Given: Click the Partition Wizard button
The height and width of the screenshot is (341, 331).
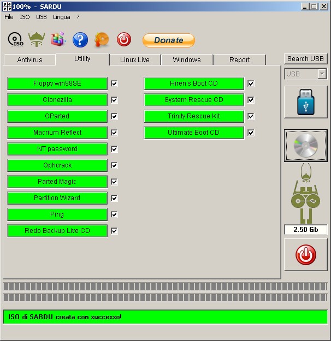Looking at the screenshot, I should [x=57, y=198].
